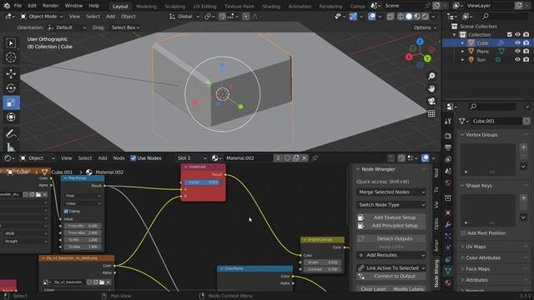Open the Node menu in node editor header
The image size is (534, 300).
[x=118, y=157]
